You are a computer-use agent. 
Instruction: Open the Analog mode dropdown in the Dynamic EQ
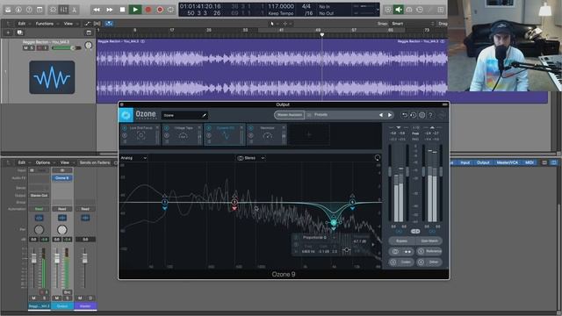pyautogui.click(x=133, y=158)
